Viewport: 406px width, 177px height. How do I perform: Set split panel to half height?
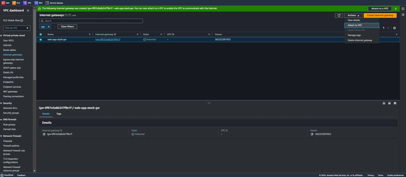coord(390,103)
